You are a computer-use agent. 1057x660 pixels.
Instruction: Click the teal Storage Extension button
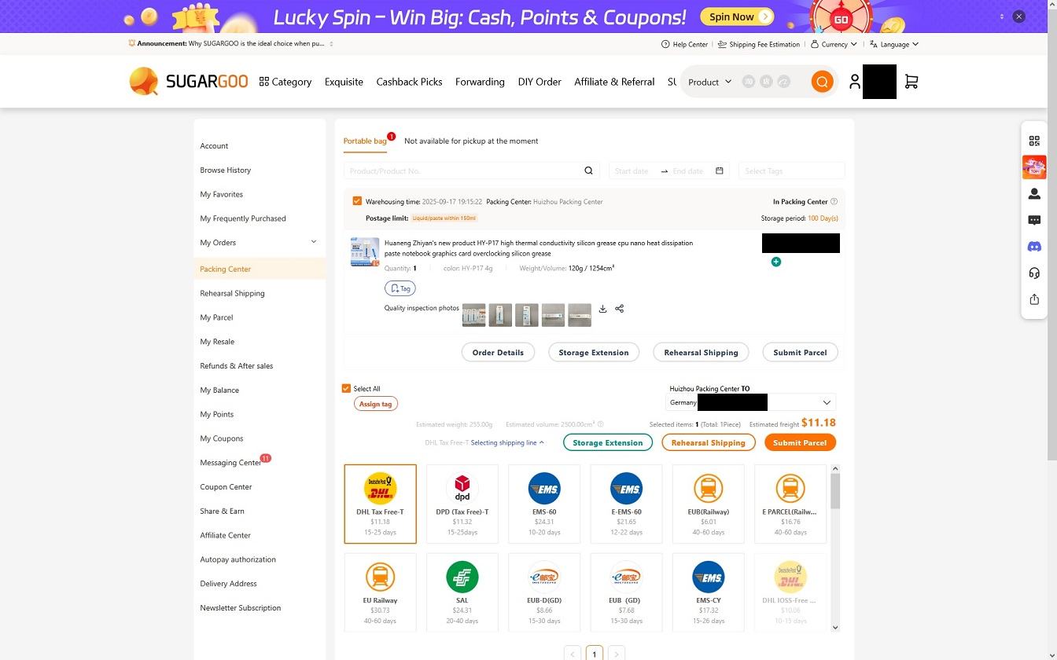pos(608,442)
